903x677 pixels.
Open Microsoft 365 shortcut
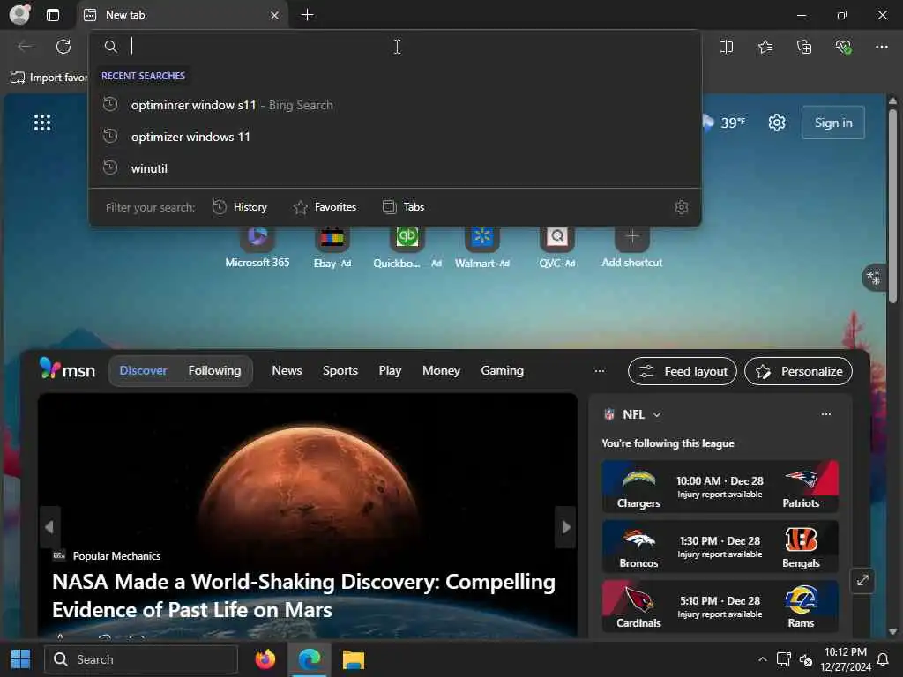pos(257,248)
